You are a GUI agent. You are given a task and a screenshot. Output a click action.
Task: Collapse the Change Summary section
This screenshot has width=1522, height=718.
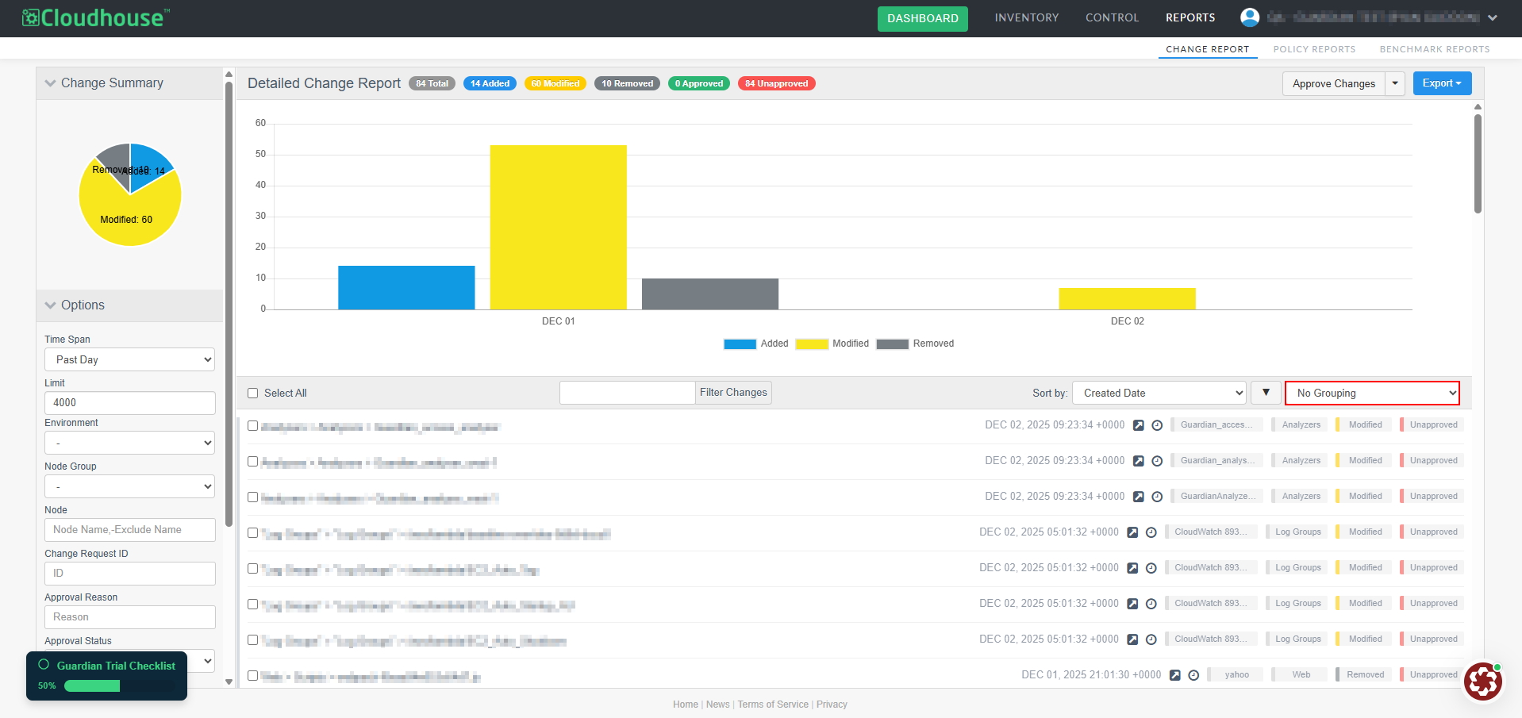(51, 83)
